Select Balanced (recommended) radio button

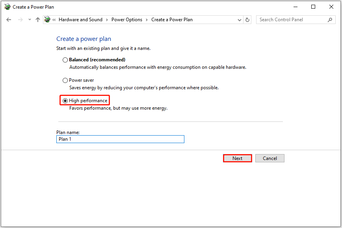[65, 60]
